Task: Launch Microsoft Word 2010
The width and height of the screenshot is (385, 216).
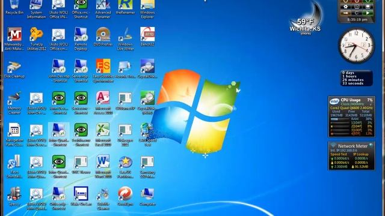Action: pos(103,167)
